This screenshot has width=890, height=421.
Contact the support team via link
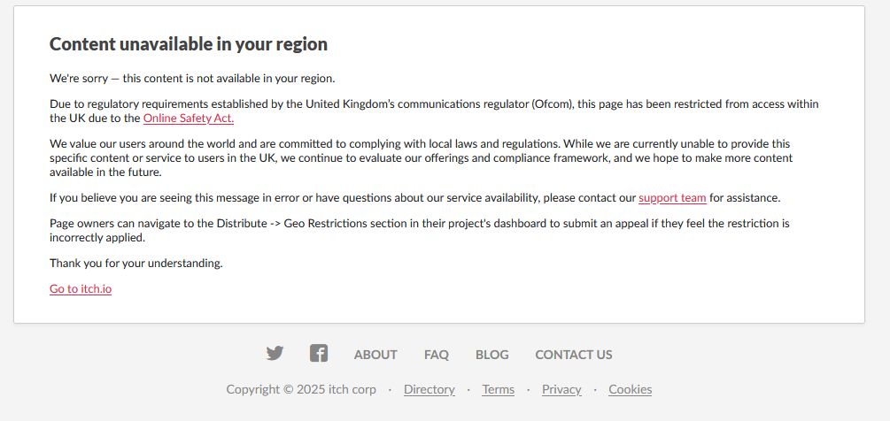point(672,198)
